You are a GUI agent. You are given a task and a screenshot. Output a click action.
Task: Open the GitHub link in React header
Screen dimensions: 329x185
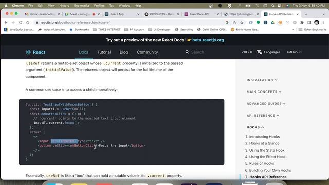294,52
